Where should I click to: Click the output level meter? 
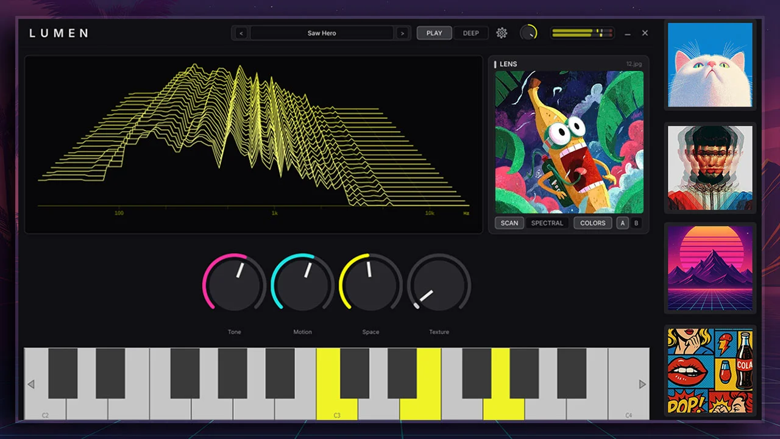[x=582, y=33]
